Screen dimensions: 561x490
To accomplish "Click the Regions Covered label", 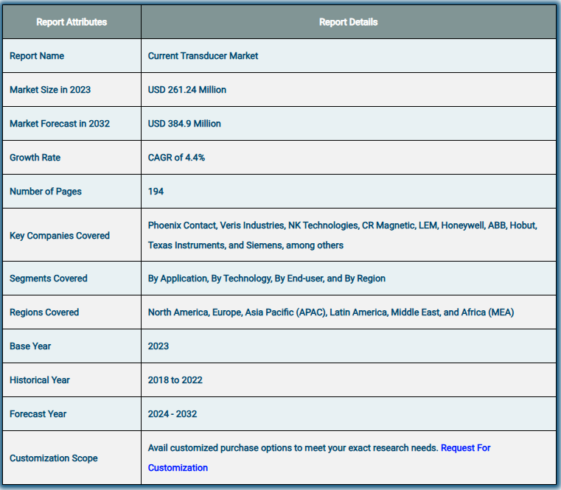I will [x=44, y=312].
